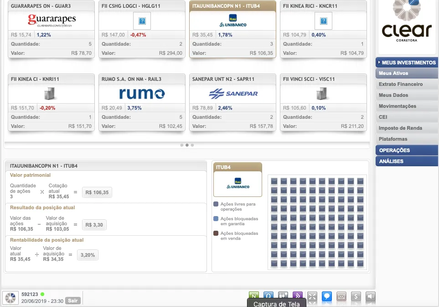Select the RUMO S.A. RAIL3 asset card

coord(142,102)
